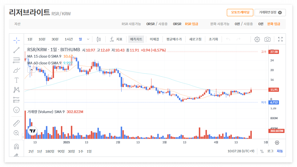Click the MA 60 close indicator legend
The image size is (297, 167).
click(x=44, y=63)
